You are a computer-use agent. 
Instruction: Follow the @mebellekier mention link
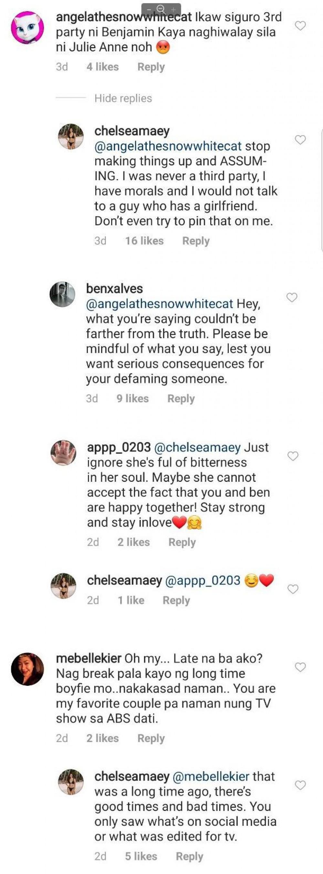pyautogui.click(x=211, y=776)
